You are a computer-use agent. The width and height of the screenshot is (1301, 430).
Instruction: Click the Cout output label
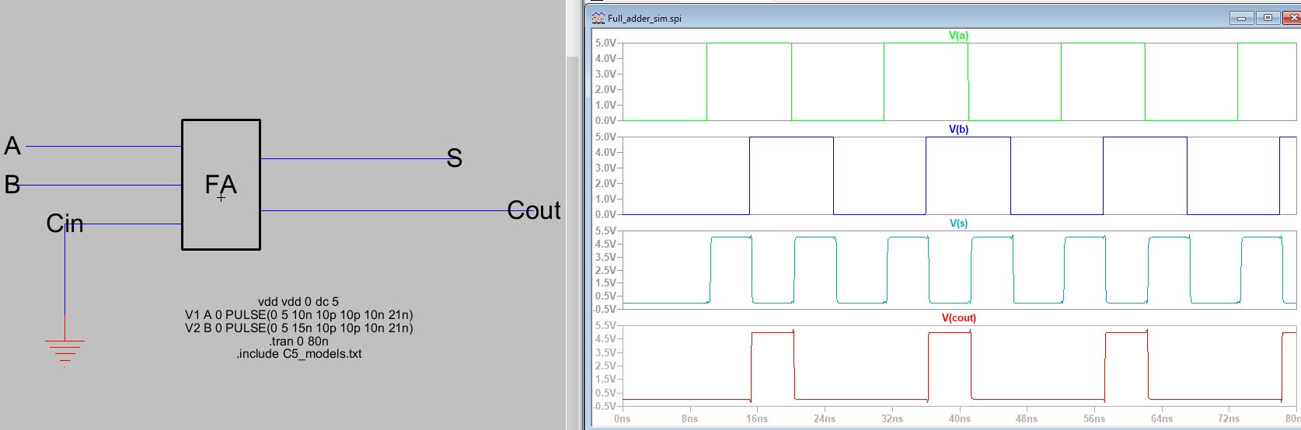pos(534,210)
